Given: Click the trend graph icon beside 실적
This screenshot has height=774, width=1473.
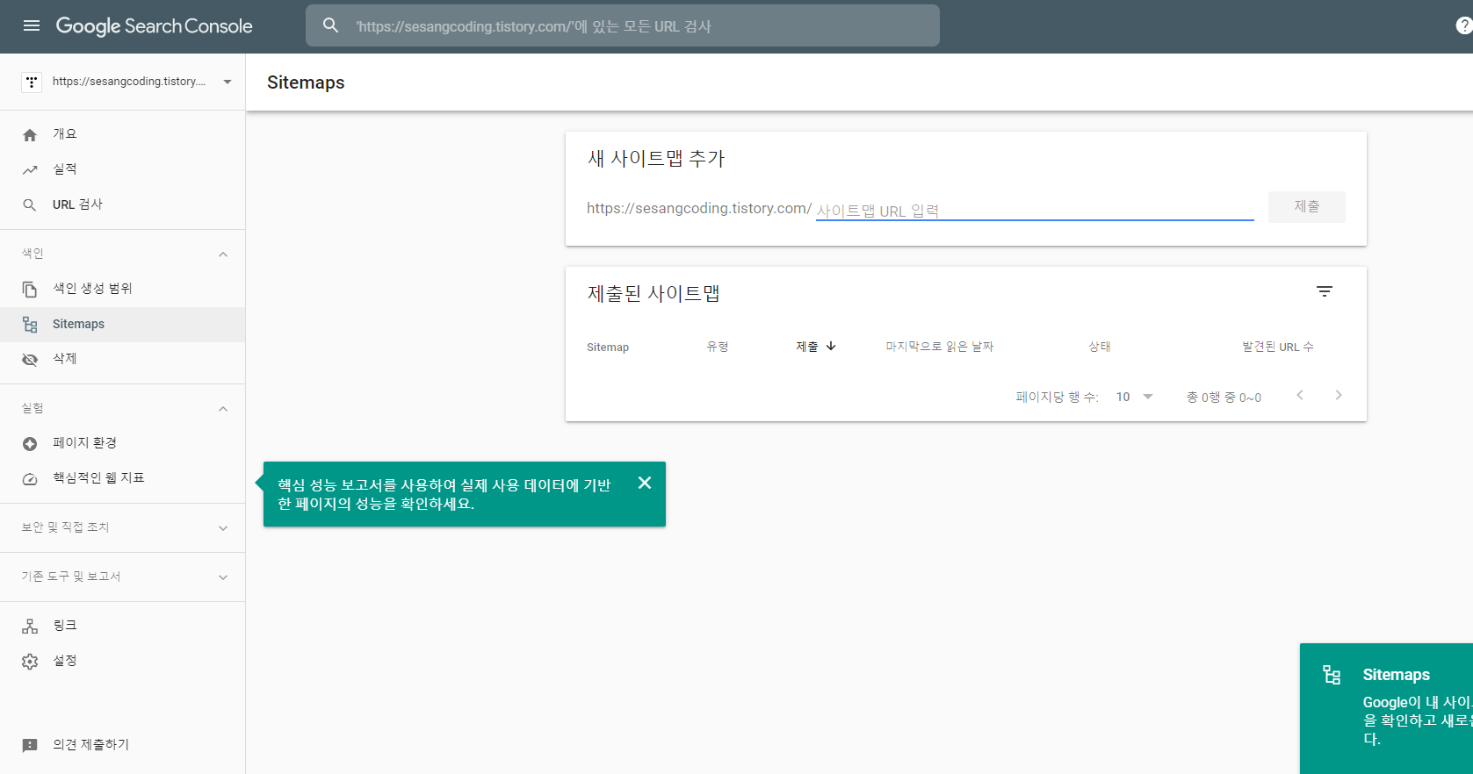Looking at the screenshot, I should tap(30, 169).
